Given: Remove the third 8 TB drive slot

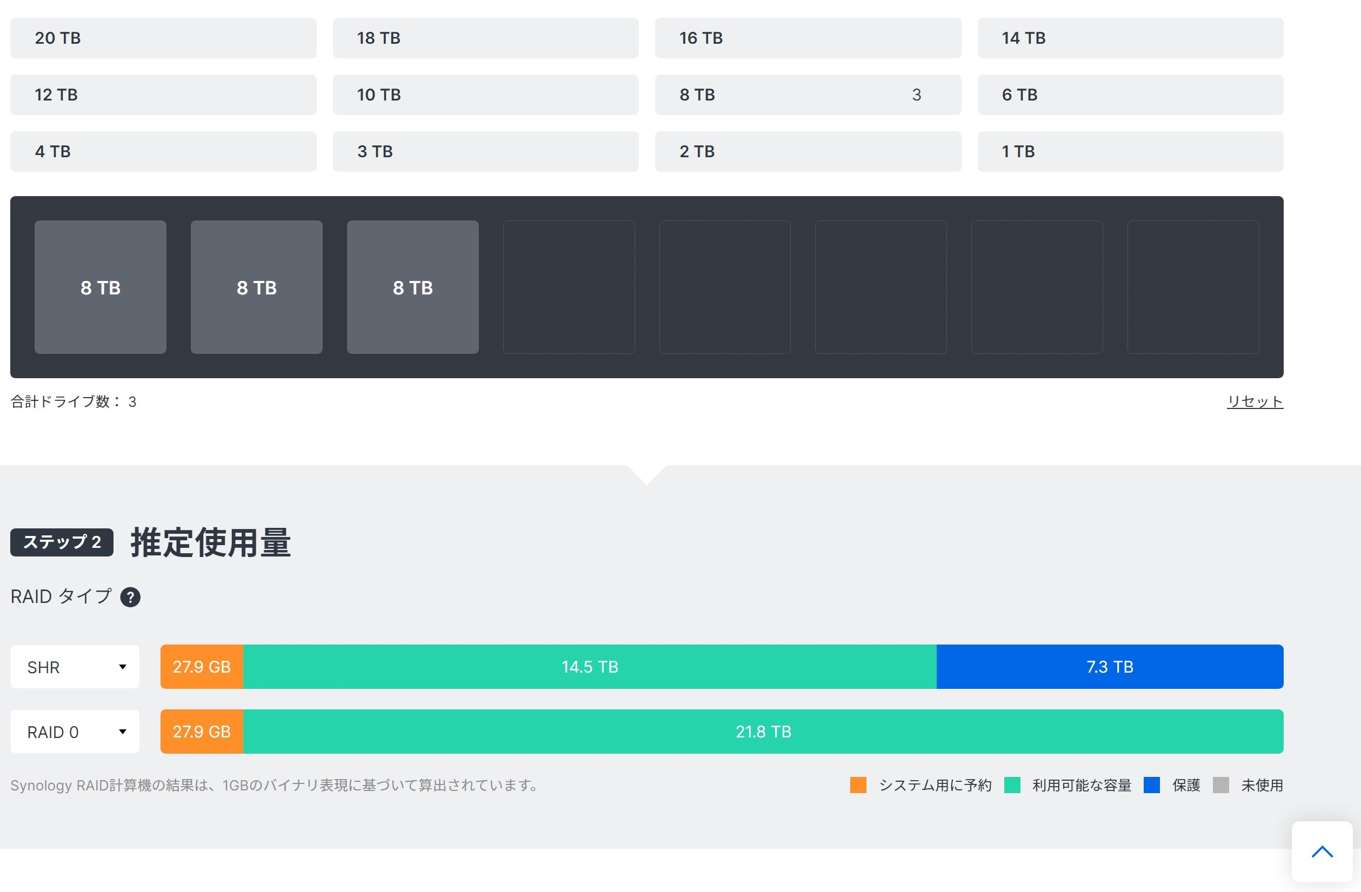Looking at the screenshot, I should pyautogui.click(x=412, y=287).
